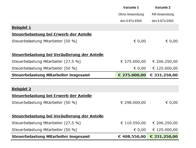Image resolution: width=196 pixels, height=148 pixels.
Task: Select the Beispiel 2 heading
Action: pyautogui.click(x=21, y=89)
